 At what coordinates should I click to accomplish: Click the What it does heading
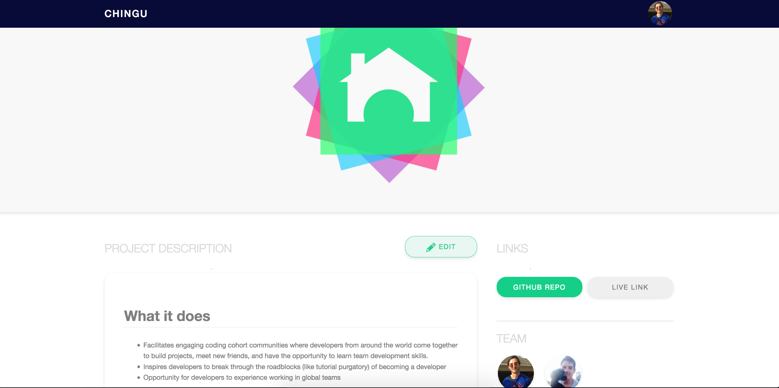point(167,316)
